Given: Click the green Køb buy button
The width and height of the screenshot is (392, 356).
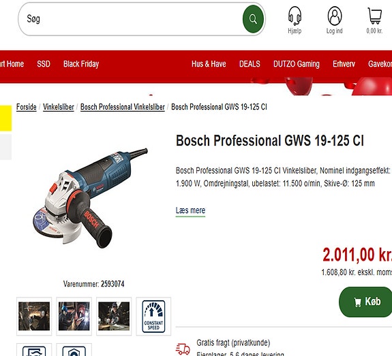Looking at the screenshot, I should (x=365, y=302).
